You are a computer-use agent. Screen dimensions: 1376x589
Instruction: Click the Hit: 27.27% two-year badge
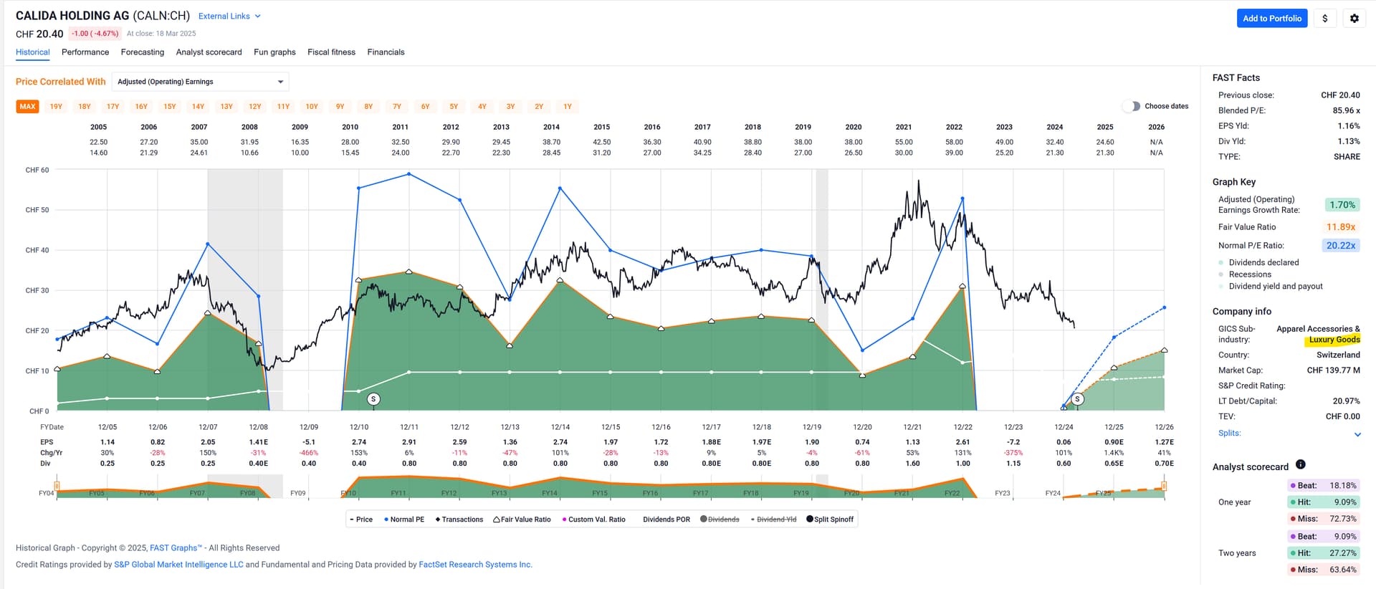[x=1324, y=553]
